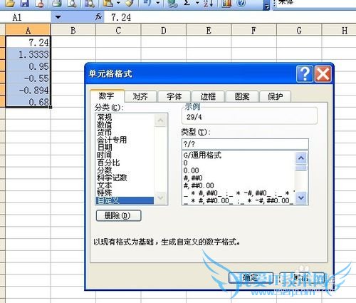The image size is (356, 303).
Task: Click cell containing 0.68
Action: (x=28, y=102)
